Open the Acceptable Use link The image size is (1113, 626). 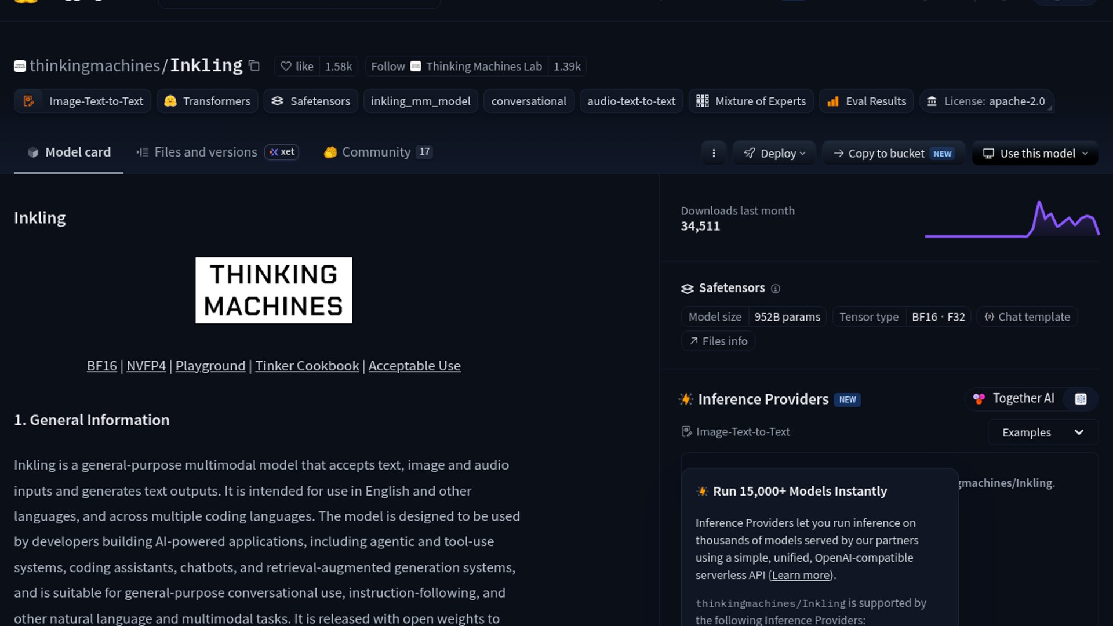[414, 366]
